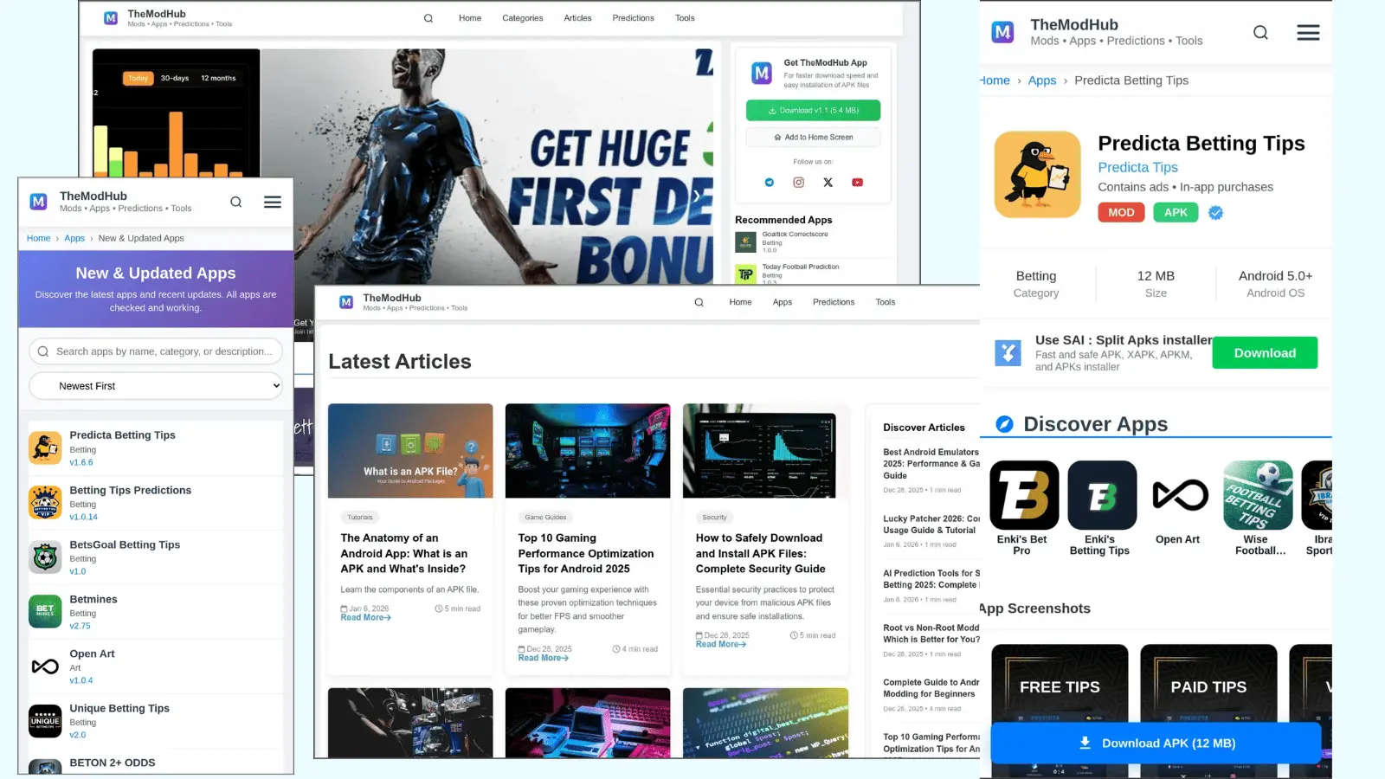Click Read More under Safely Download article
This screenshot has width=1385, height=779.
click(720, 645)
